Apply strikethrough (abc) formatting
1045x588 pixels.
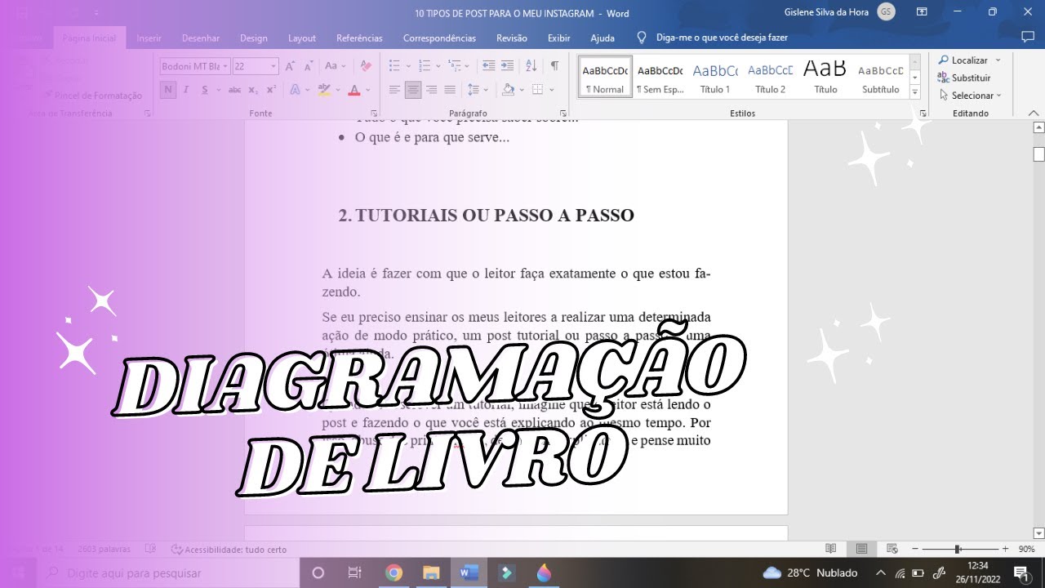tap(234, 90)
